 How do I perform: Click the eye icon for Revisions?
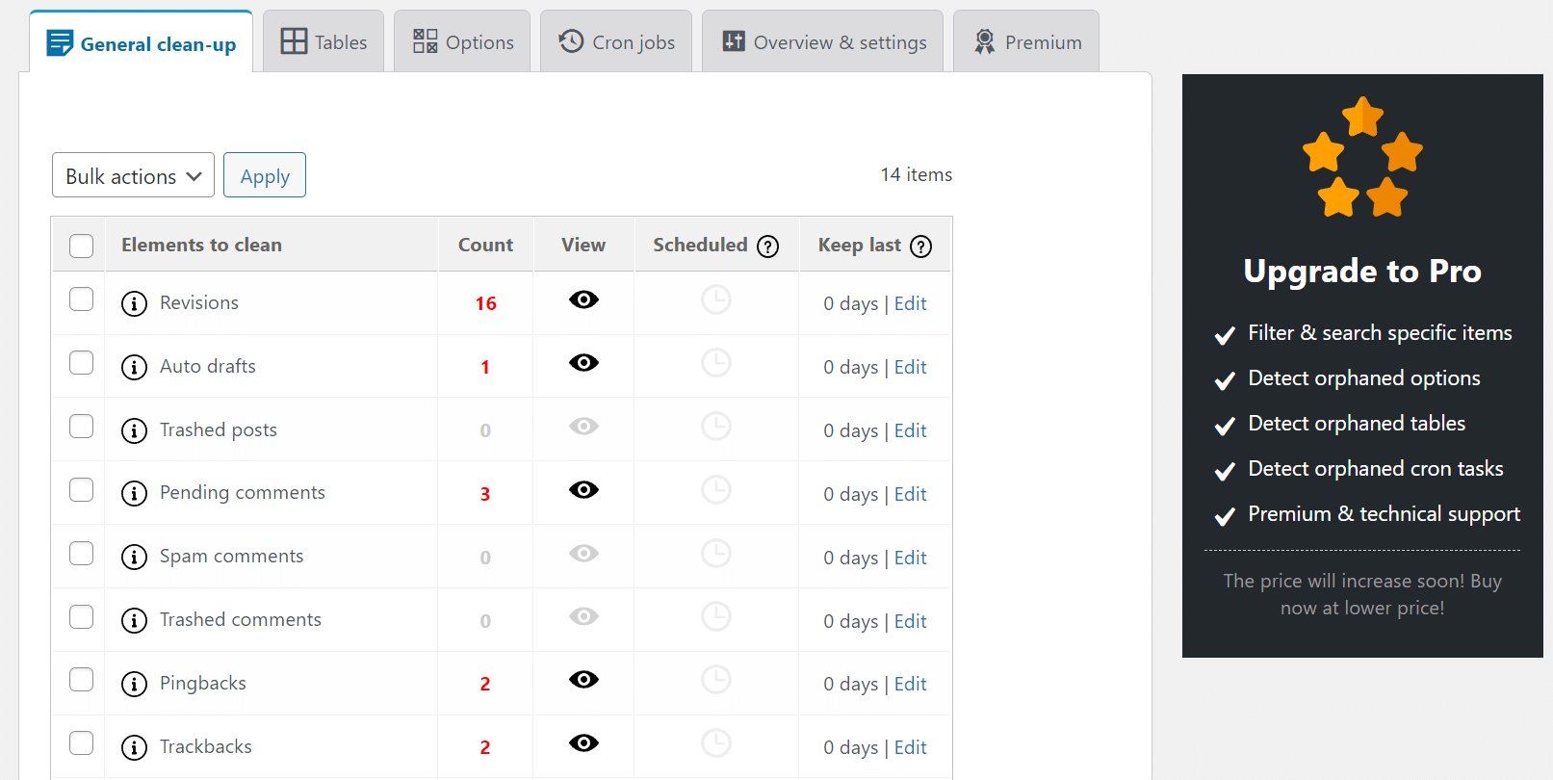[583, 300]
